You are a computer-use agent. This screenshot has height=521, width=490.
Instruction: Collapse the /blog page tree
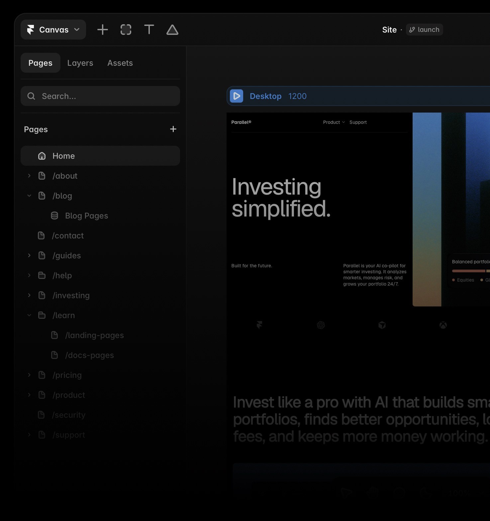pos(29,196)
